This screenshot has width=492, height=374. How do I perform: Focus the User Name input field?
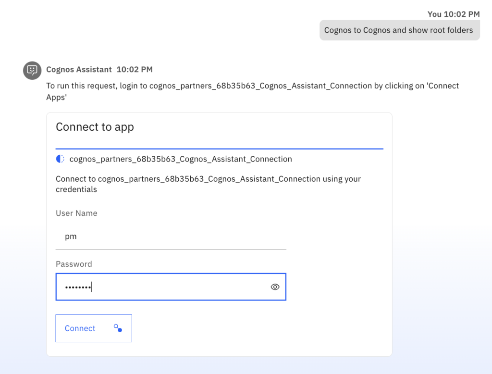point(171,237)
